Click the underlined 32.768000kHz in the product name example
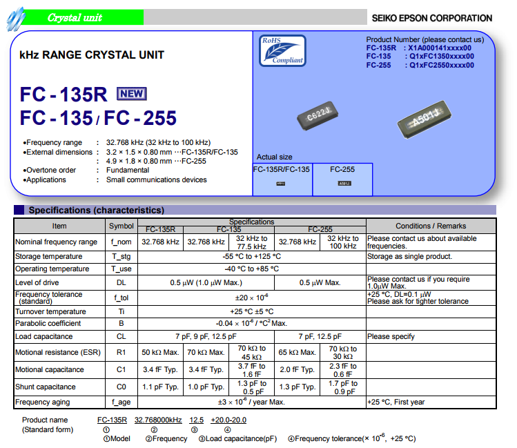Screen dimensions: 517x448 click(x=158, y=420)
